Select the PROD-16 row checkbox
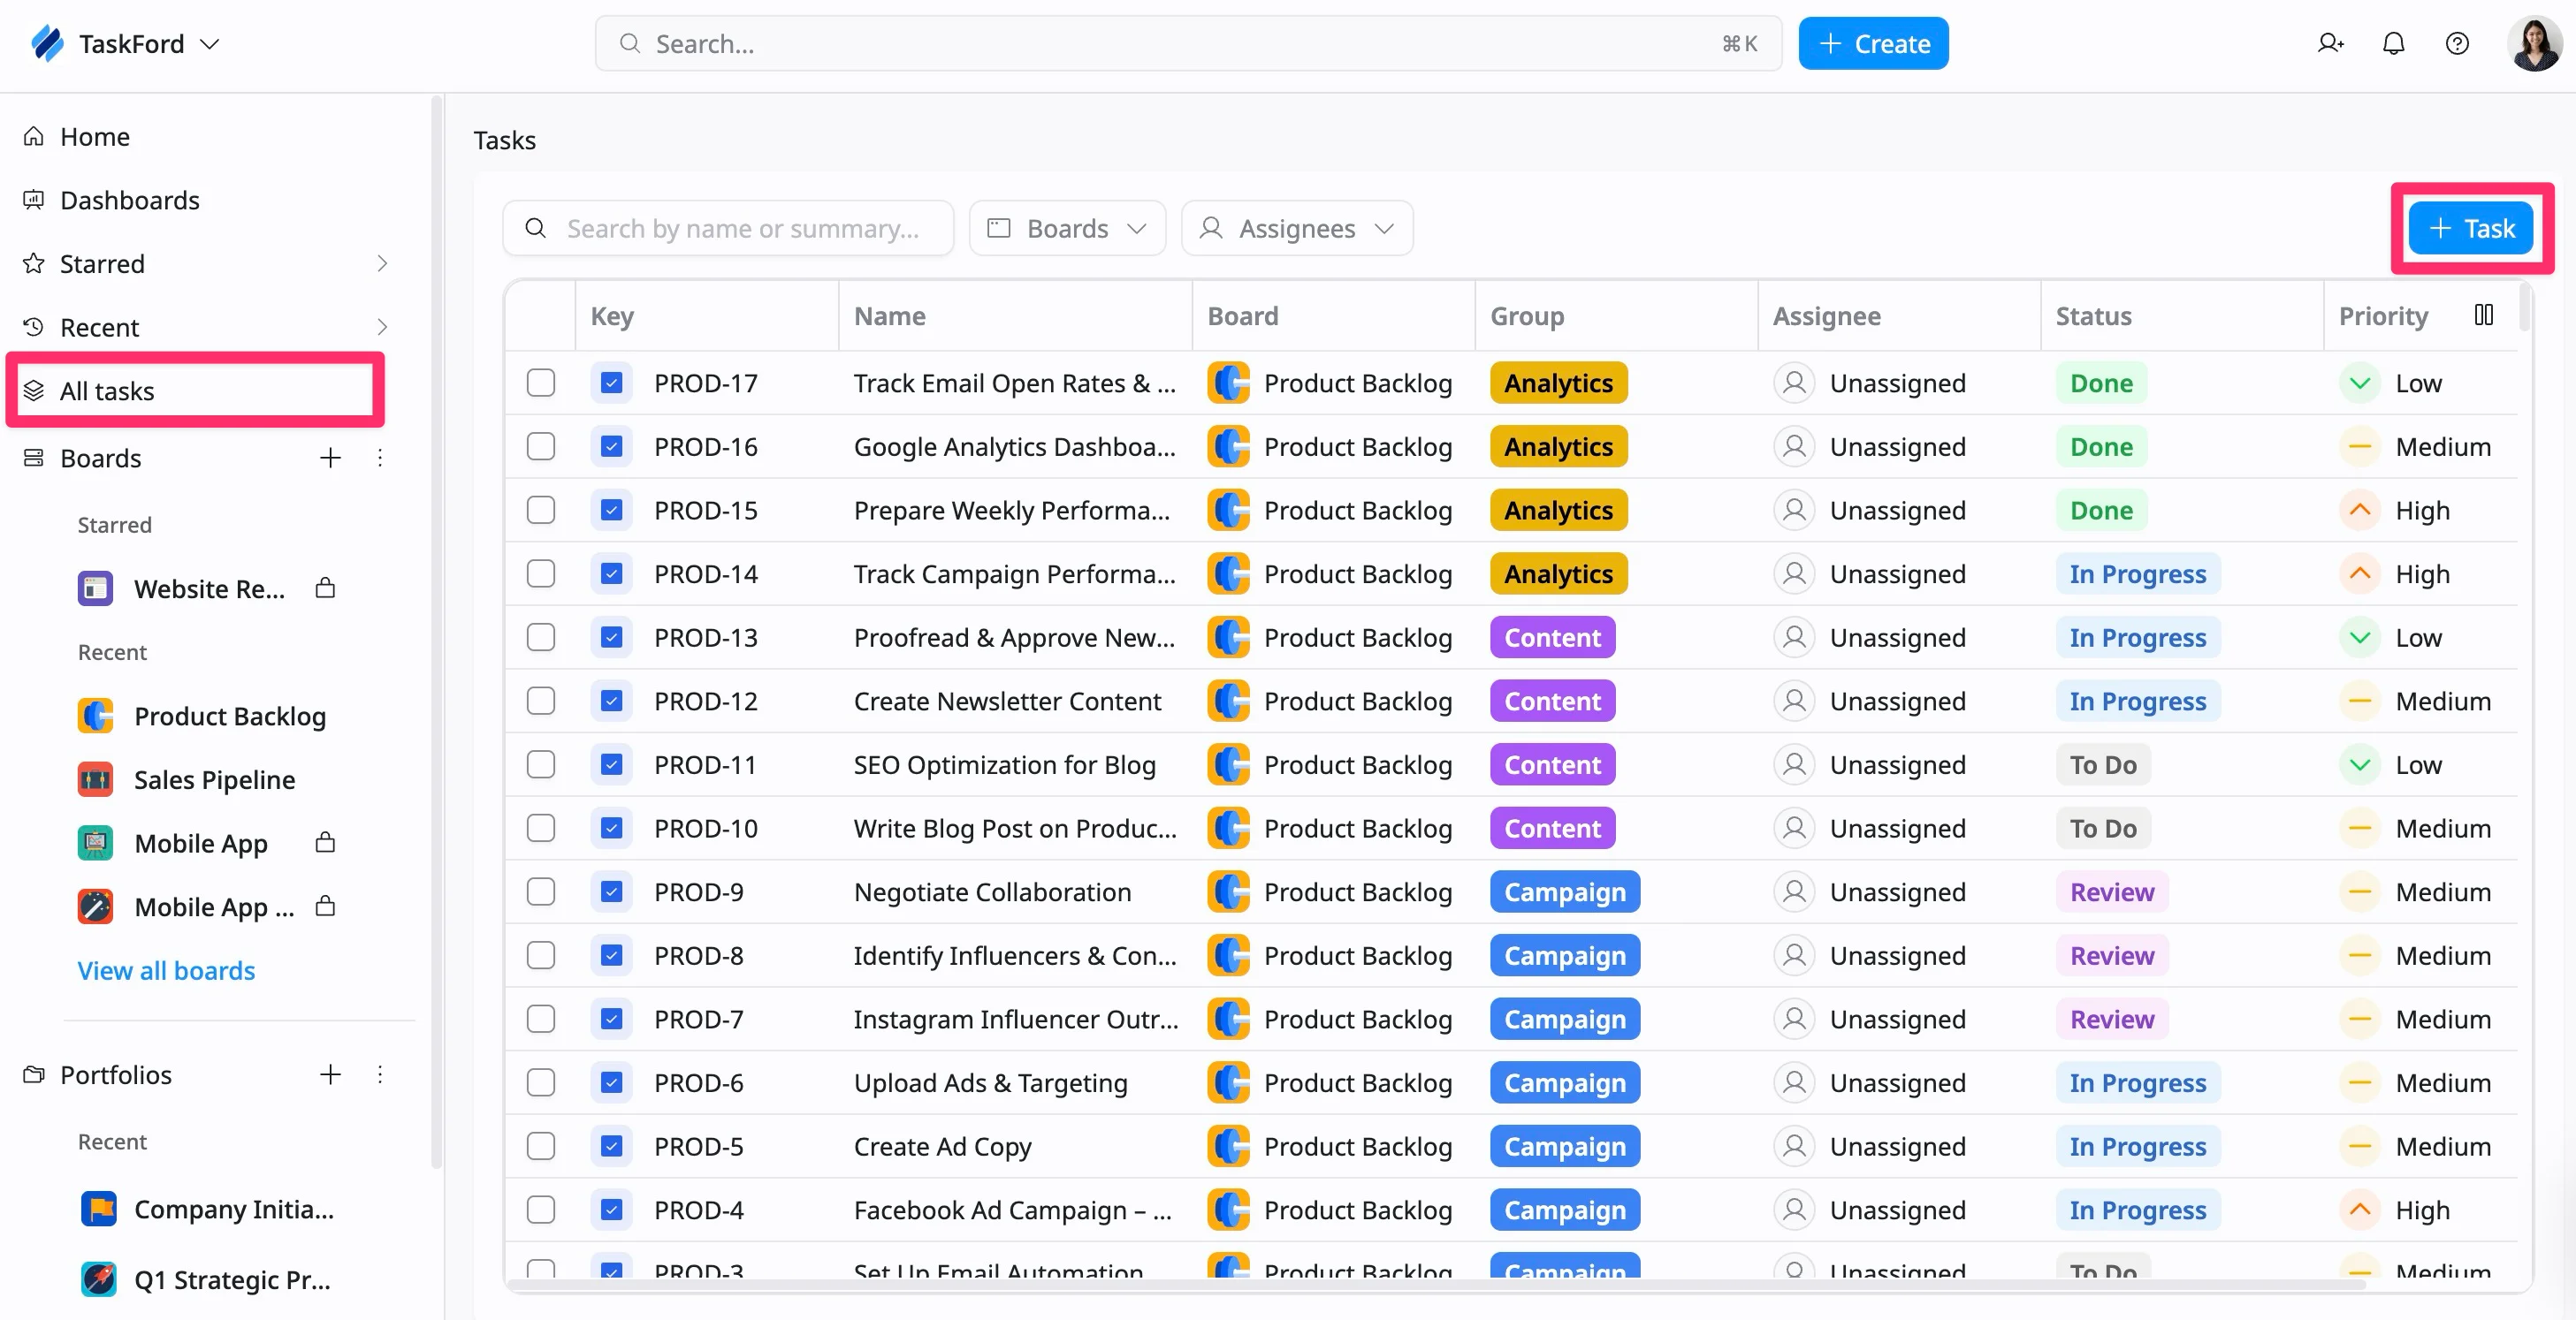The image size is (2576, 1320). click(541, 447)
